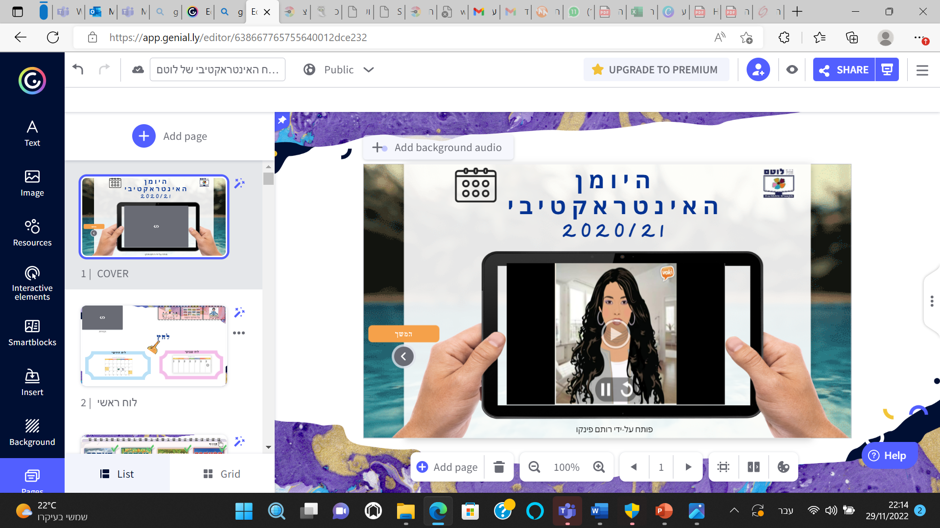
Task: Click the SHARE button
Action: coord(844,70)
